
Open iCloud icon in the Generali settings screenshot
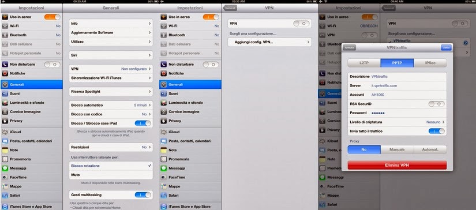click(5, 132)
